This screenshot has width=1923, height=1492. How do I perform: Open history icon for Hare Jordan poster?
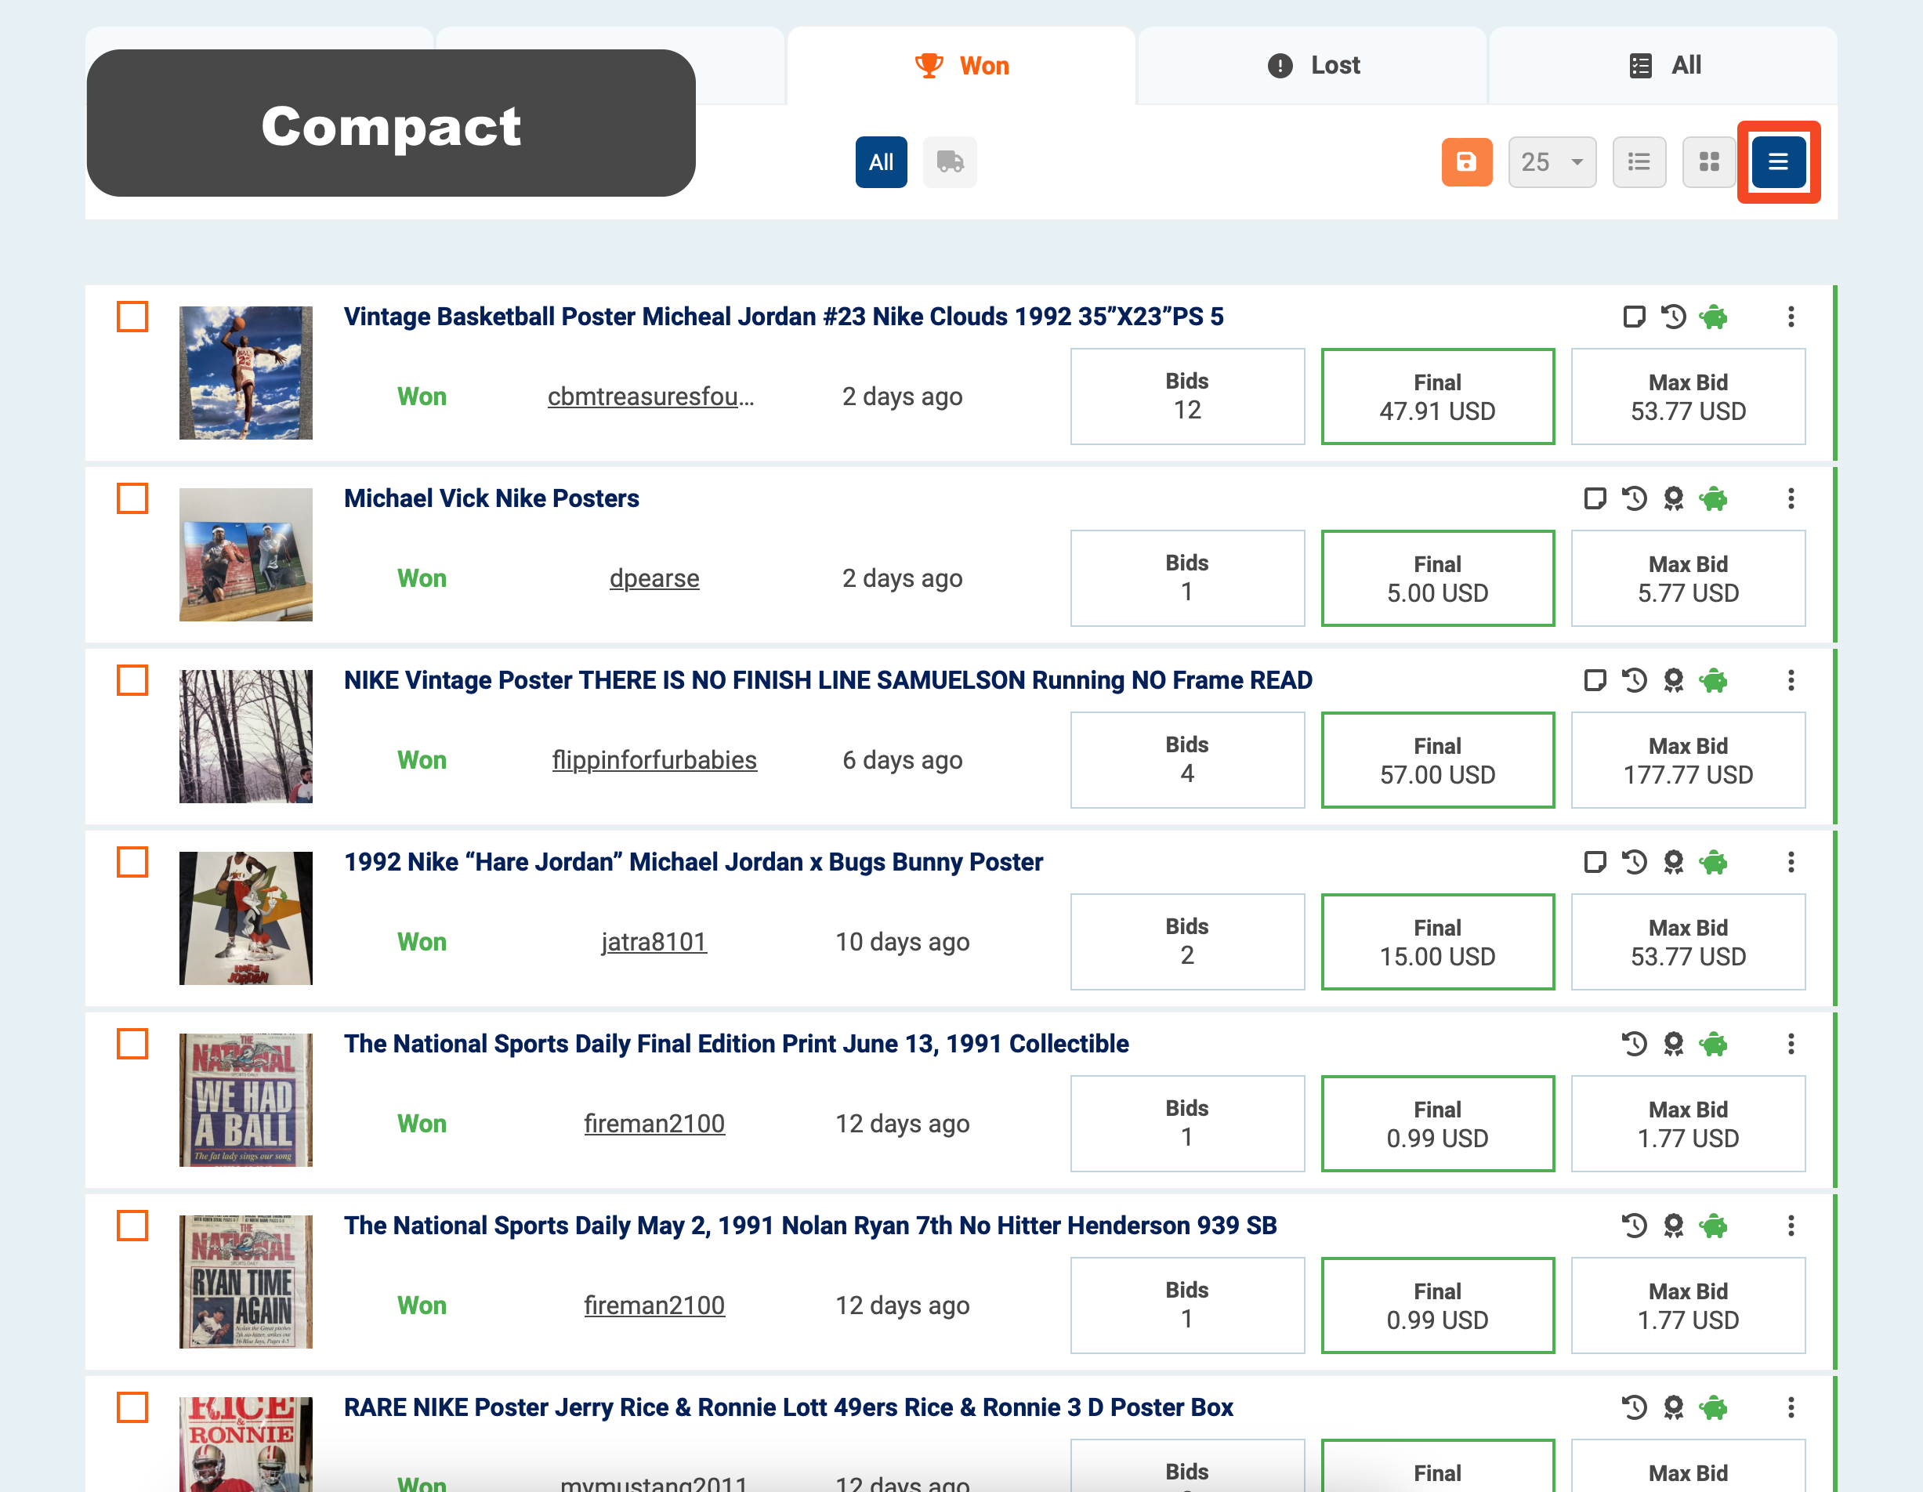[x=1634, y=863]
